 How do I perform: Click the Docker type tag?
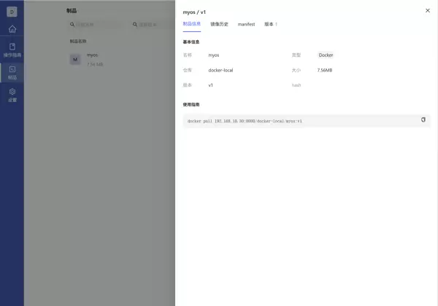coord(326,55)
